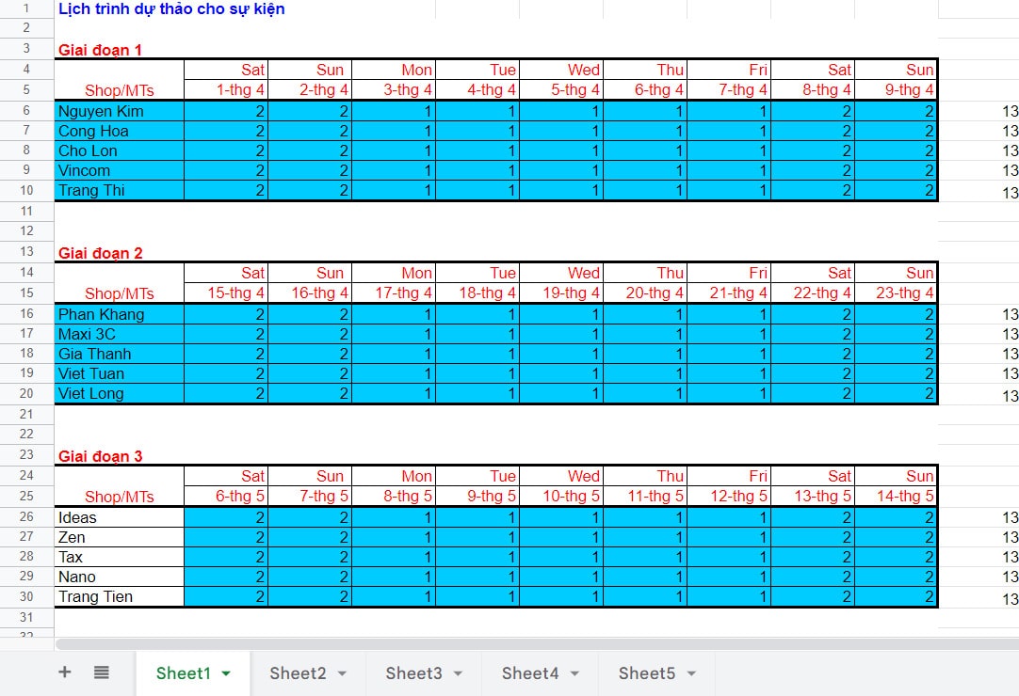Open the Sheet3 tab menu arrow
Screen dimensions: 1019x696
point(458,673)
